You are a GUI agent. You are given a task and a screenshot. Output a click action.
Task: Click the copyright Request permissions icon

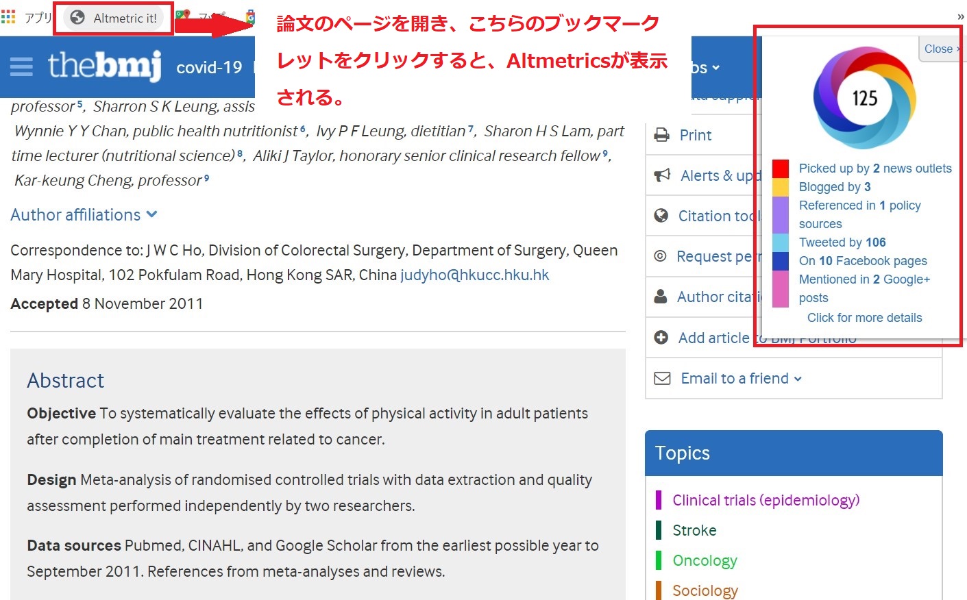click(x=660, y=256)
